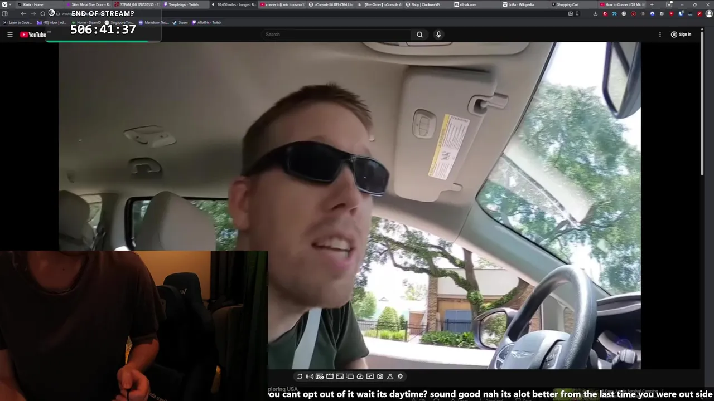Screen dimensions: 714x401
Task: Open enhancer settings gear icon
Action: point(400,376)
